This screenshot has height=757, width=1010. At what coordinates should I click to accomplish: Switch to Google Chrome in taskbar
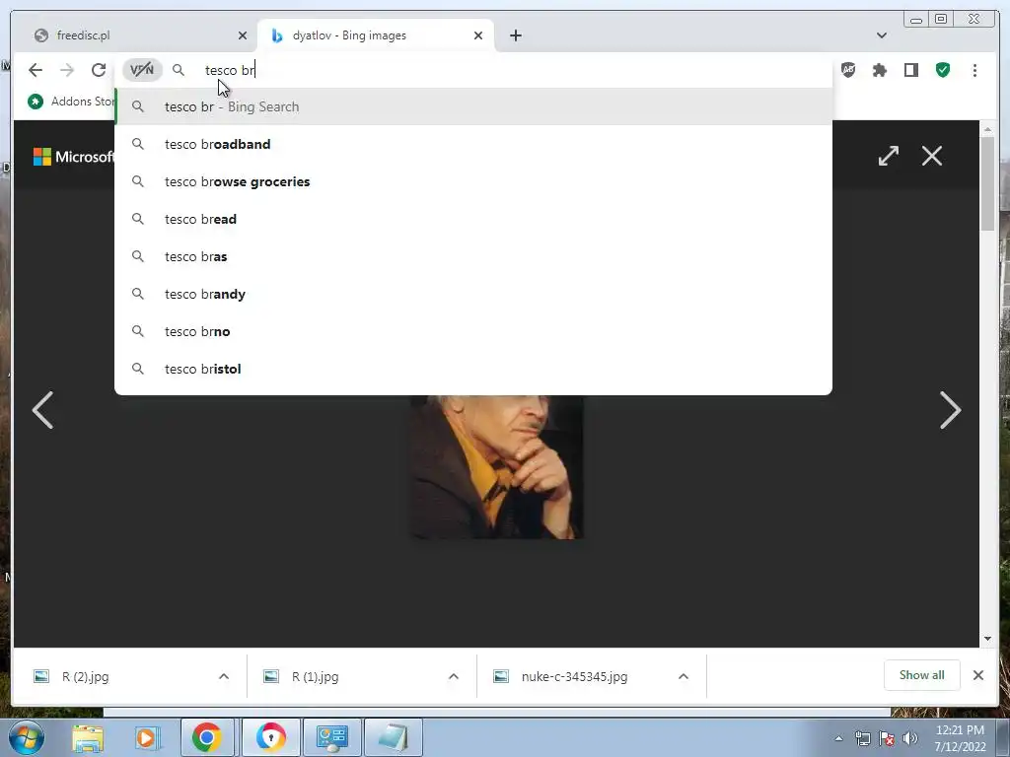point(207,737)
